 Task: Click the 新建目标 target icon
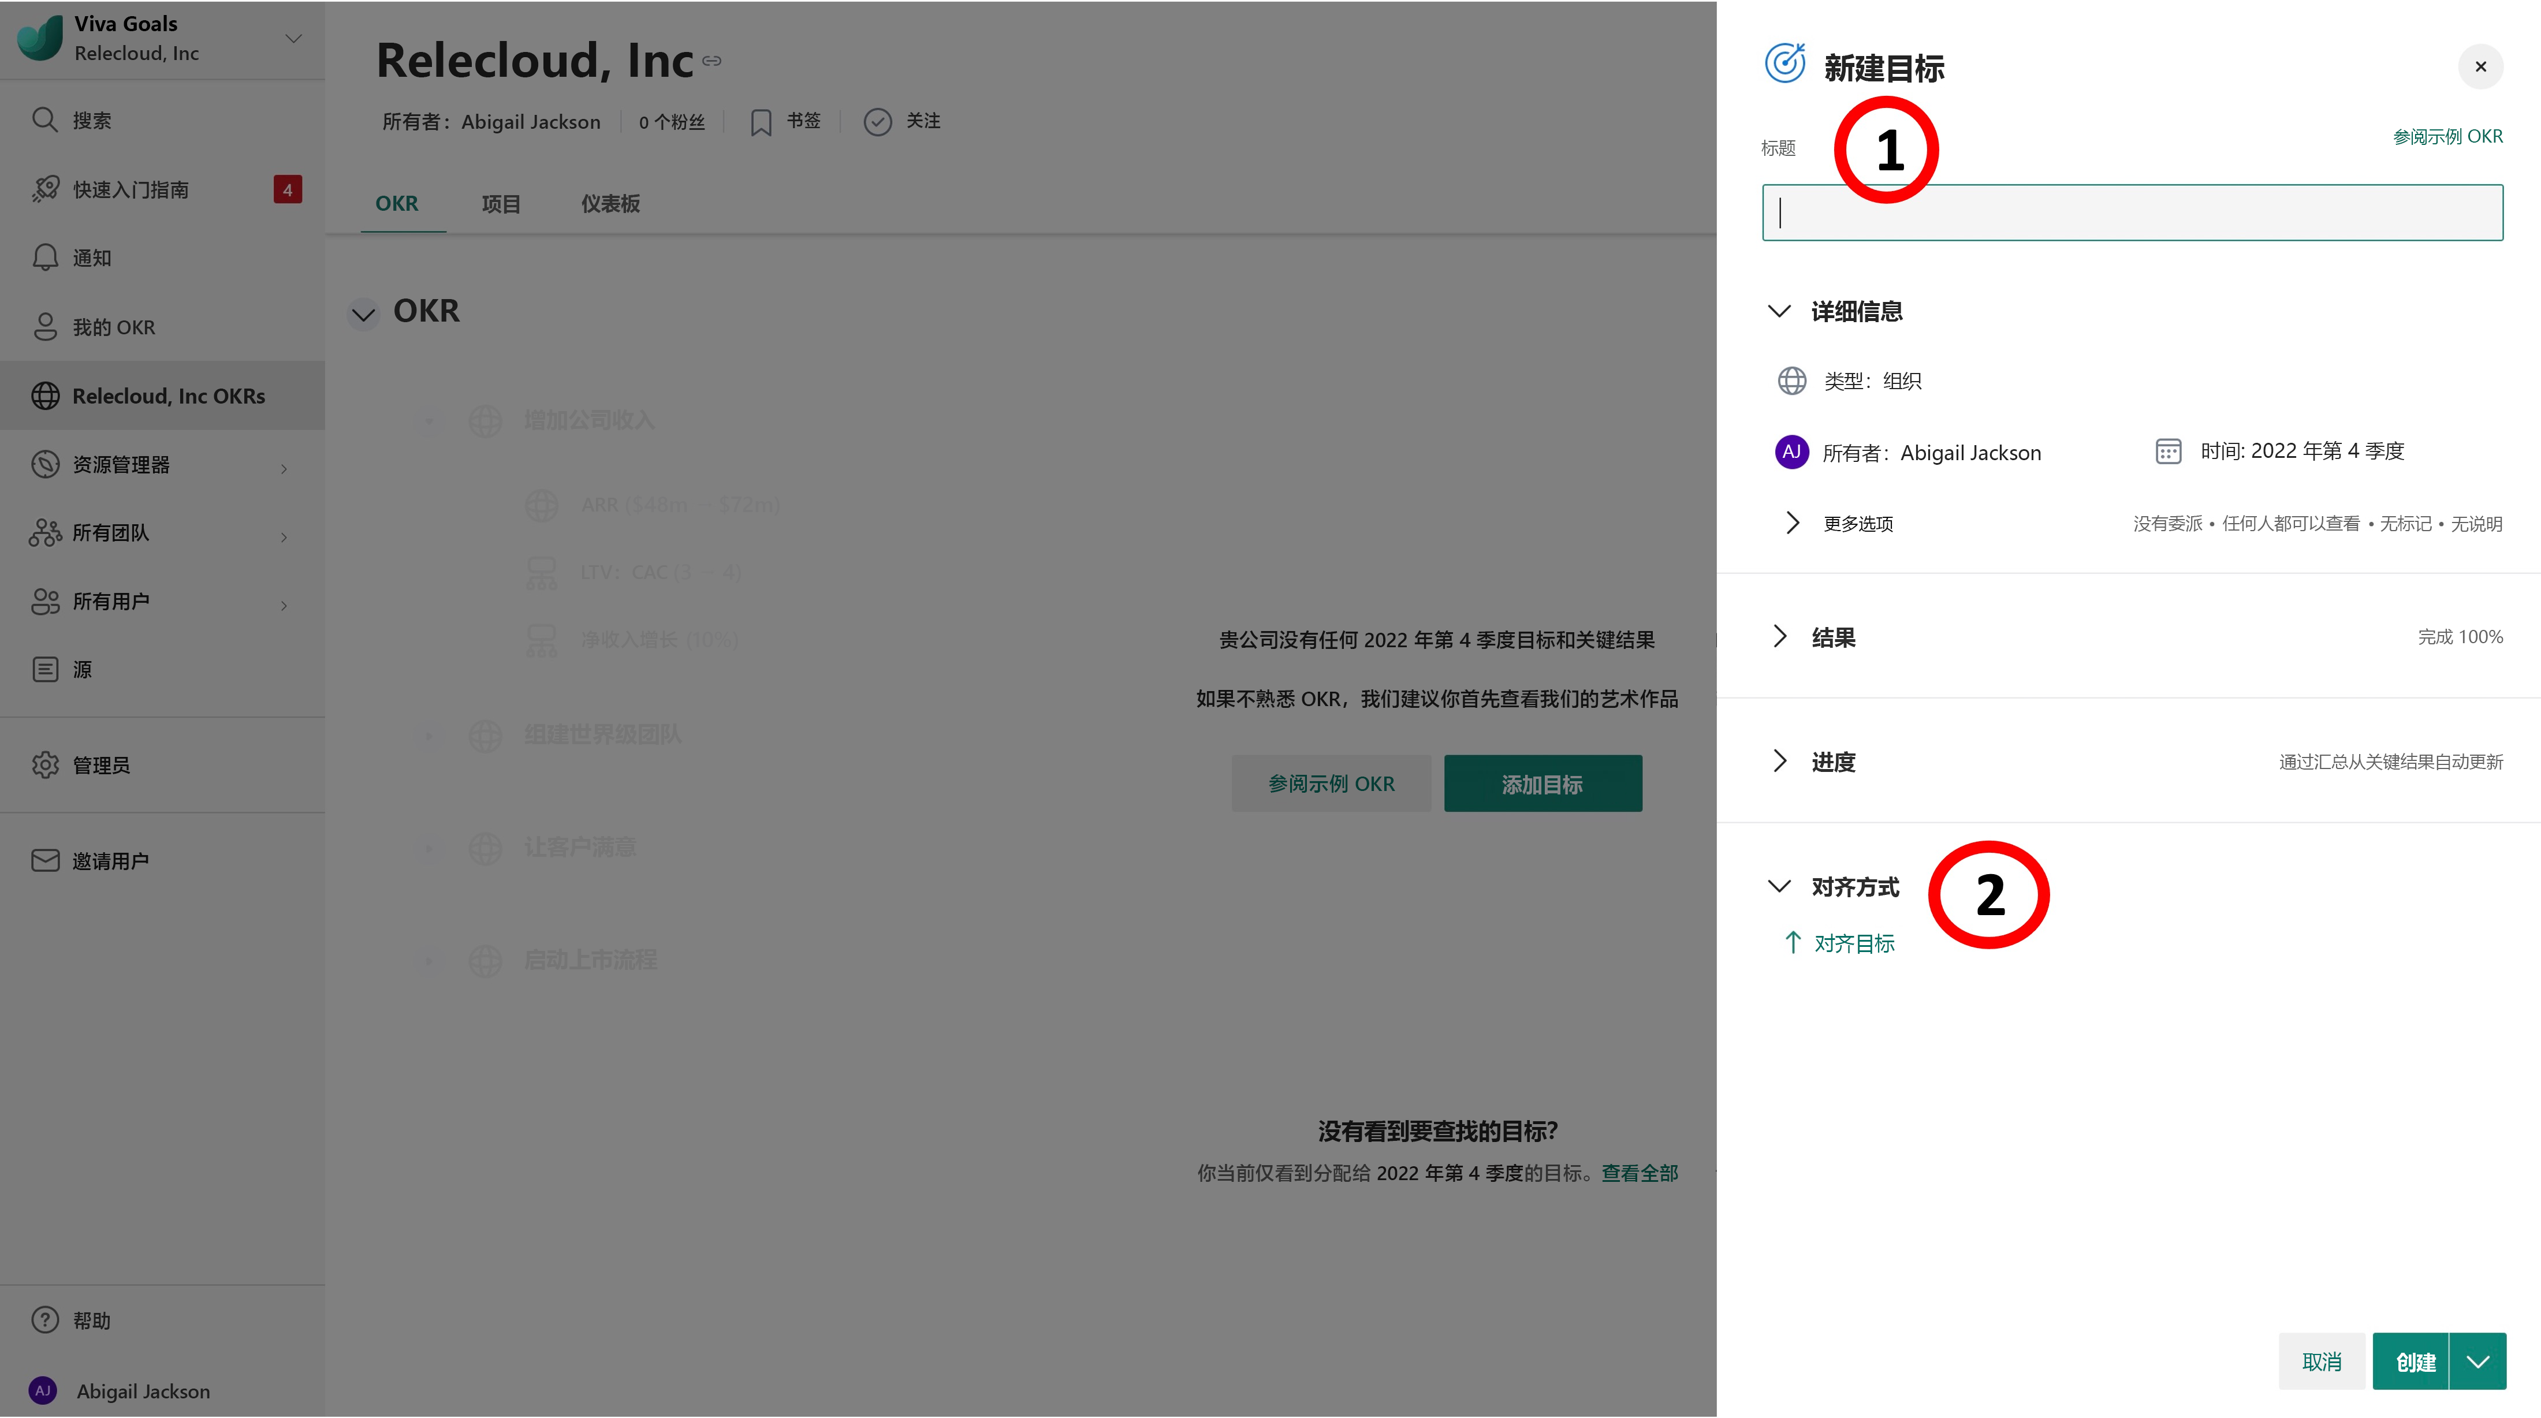[1784, 64]
